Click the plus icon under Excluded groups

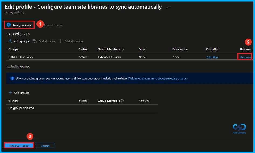click(x=10, y=93)
